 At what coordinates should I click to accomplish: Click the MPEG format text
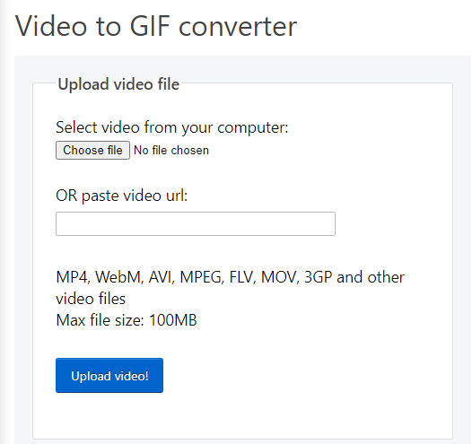pos(202,277)
